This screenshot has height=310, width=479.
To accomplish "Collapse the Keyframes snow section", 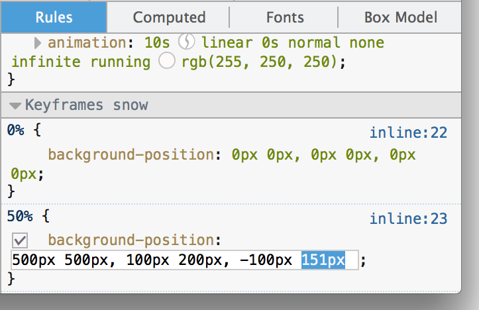I will point(15,105).
